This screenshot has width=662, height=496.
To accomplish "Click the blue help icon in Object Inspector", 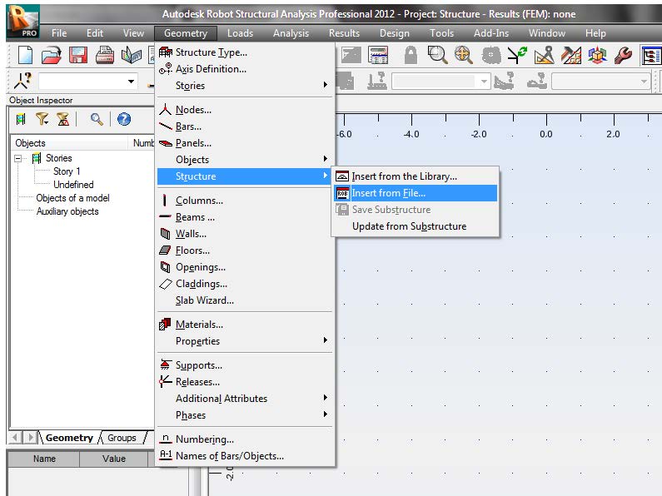I will (124, 119).
